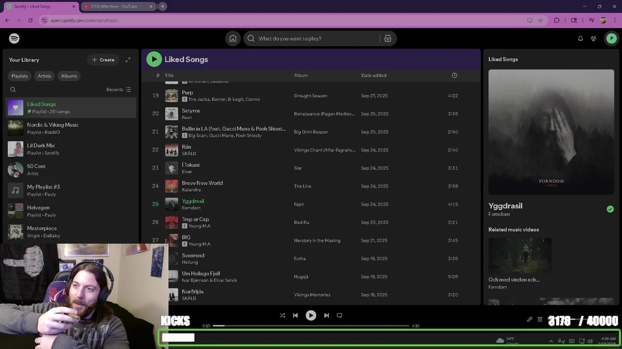Skip to previous track

[295, 315]
